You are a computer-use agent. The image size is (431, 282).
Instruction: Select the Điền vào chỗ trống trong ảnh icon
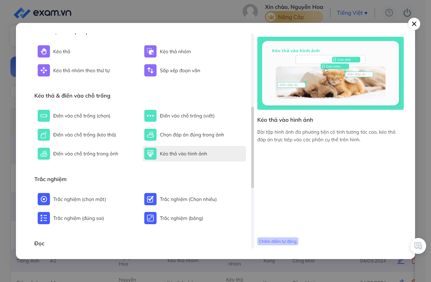(x=44, y=154)
